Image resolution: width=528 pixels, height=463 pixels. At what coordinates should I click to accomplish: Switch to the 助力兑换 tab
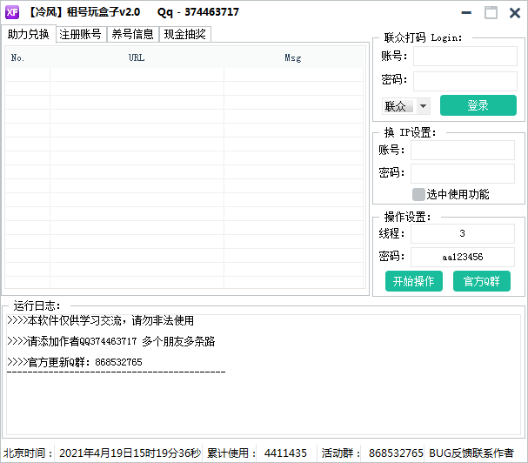tap(29, 34)
